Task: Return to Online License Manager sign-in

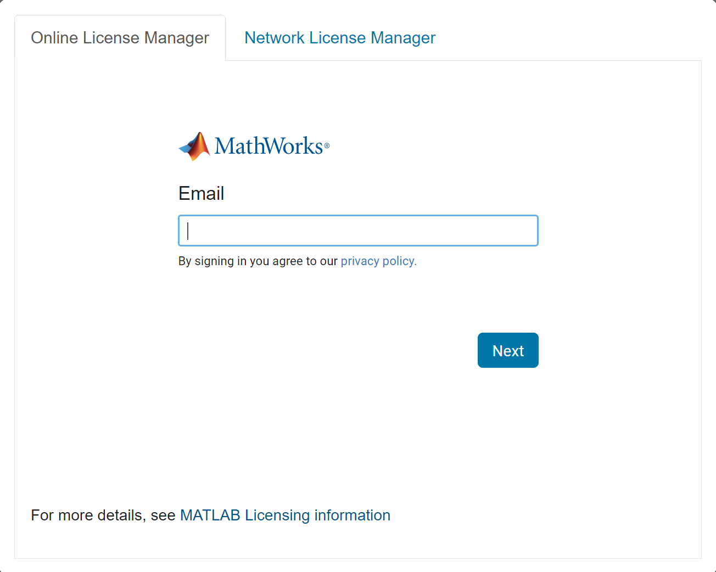Action: 120,37
